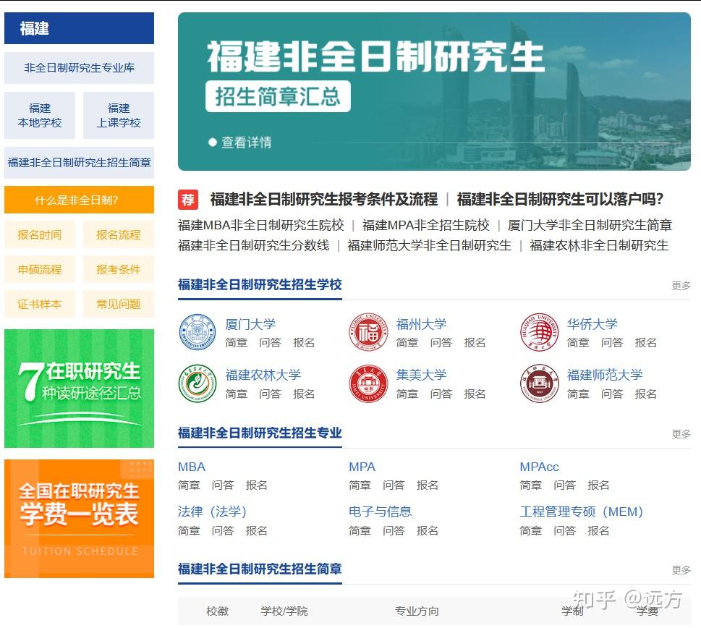The height and width of the screenshot is (628, 701).
Task: Click 问答 under 福建师范大学
Action: [612, 394]
